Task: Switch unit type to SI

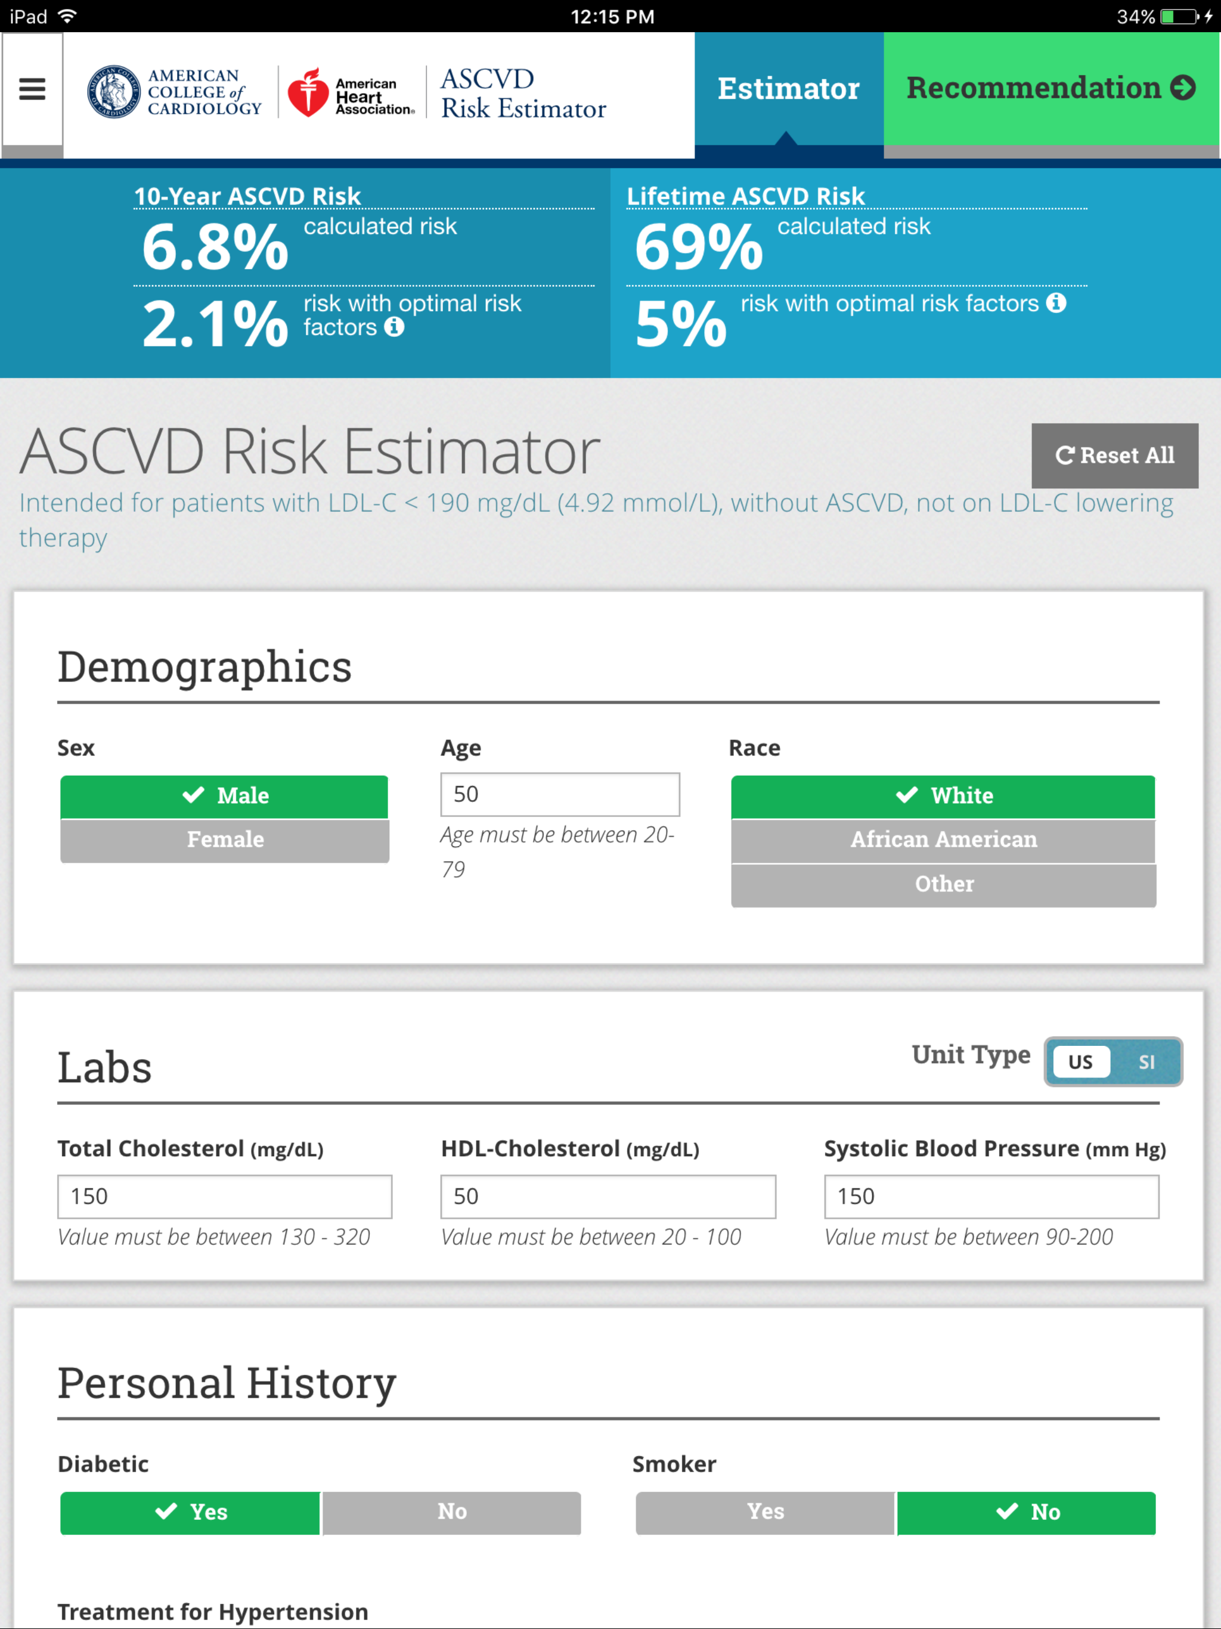Action: 1146,1062
